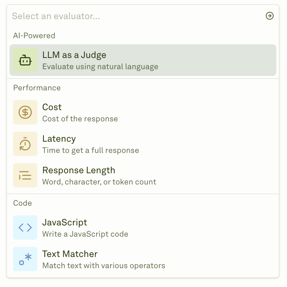Click the asterisk Text Matcher icon
The image size is (287, 287).
(x=25, y=259)
